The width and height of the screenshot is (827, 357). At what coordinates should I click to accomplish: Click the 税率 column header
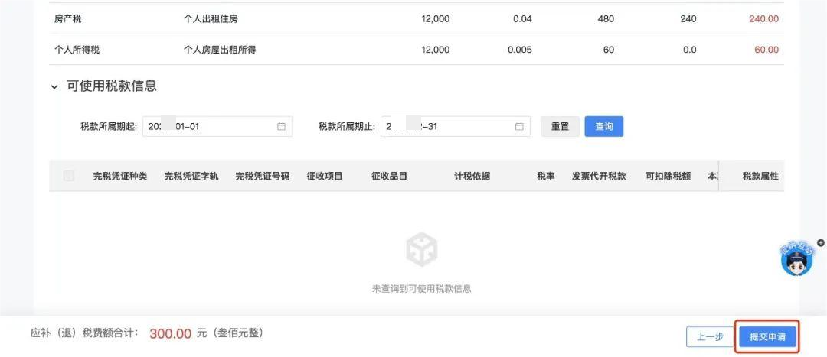546,177
